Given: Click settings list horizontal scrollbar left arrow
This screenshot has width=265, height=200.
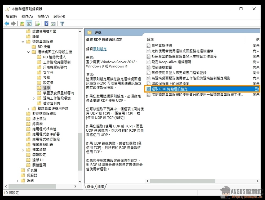Looking at the screenshot, I should coord(148,181).
